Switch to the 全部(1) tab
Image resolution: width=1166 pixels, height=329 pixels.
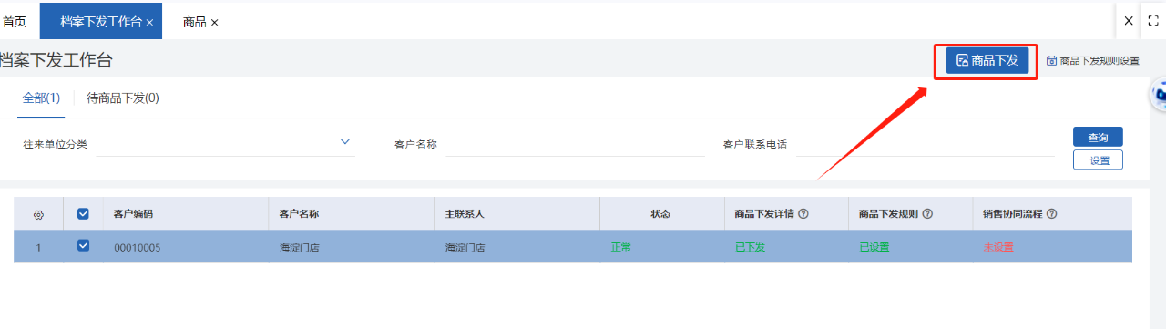coord(41,98)
